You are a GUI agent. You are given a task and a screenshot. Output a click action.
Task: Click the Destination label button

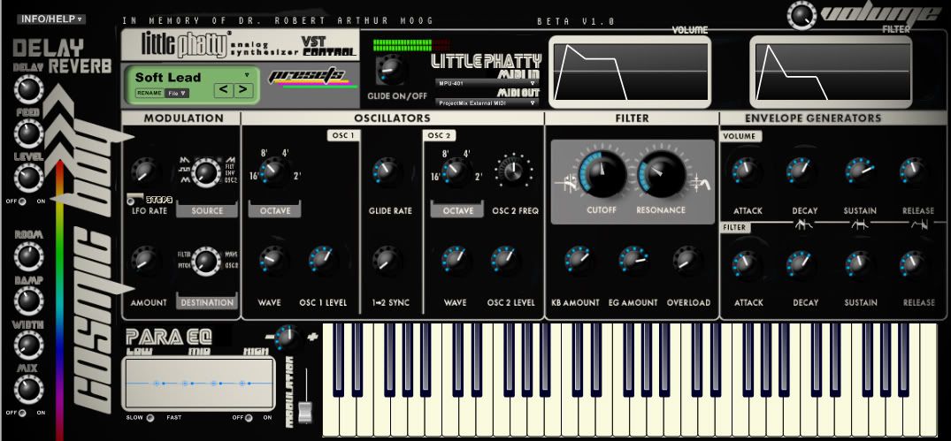tap(207, 302)
